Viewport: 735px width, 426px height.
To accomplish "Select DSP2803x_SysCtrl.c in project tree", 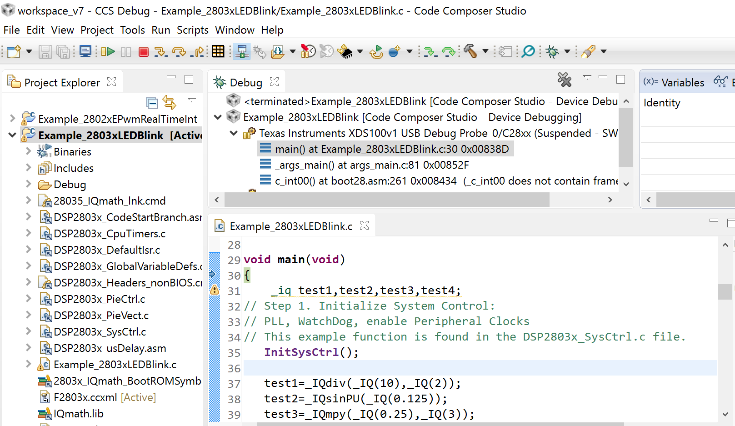I will point(100,332).
